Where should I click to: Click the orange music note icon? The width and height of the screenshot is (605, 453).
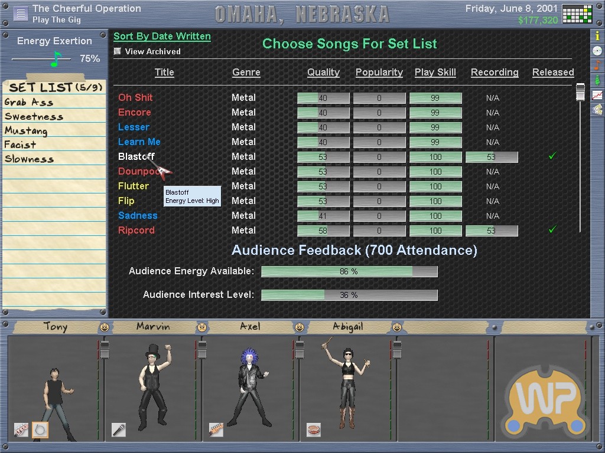[597, 65]
